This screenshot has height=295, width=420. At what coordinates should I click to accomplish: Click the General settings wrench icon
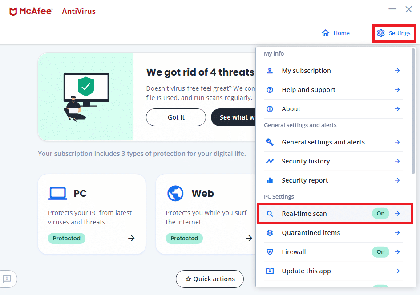pyautogui.click(x=270, y=142)
